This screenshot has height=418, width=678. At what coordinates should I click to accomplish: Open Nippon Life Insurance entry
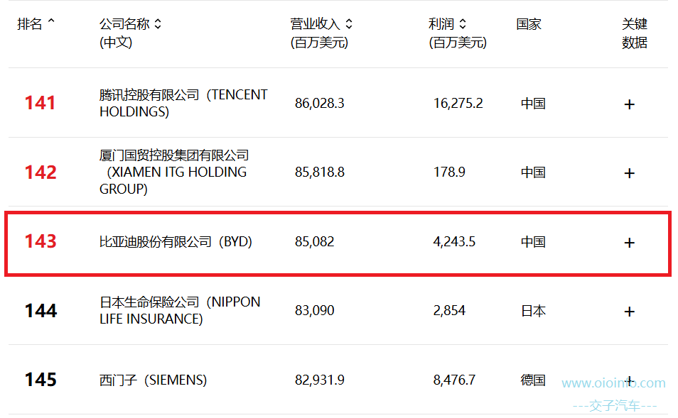[180, 310]
